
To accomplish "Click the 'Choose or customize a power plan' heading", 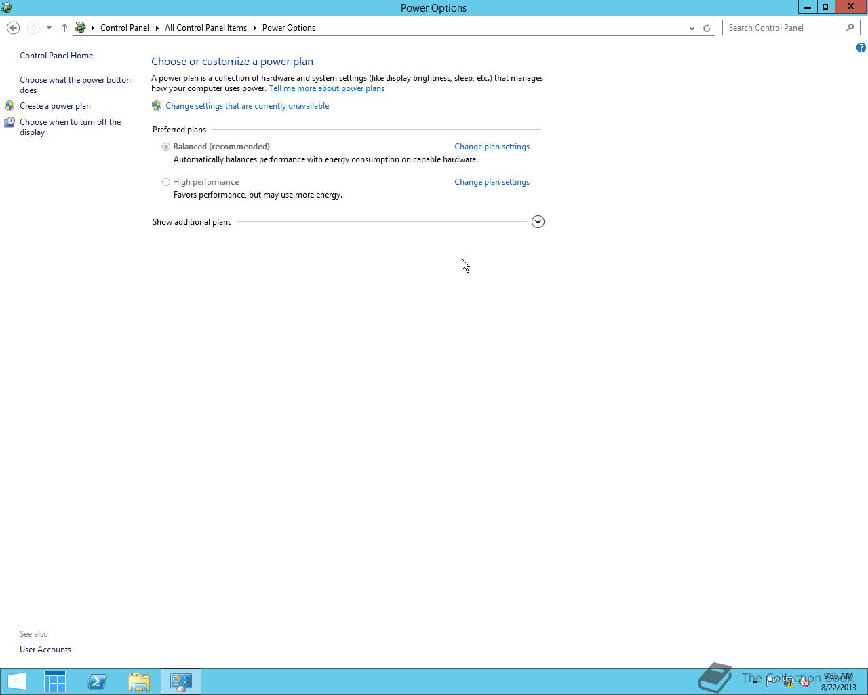I will coord(232,62).
